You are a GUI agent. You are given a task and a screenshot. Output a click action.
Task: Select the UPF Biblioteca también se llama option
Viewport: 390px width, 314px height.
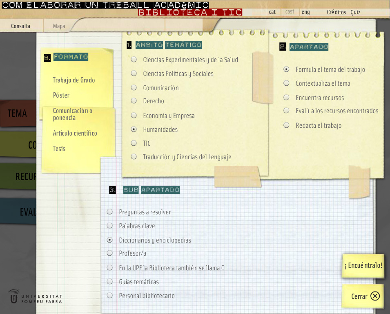110,268
